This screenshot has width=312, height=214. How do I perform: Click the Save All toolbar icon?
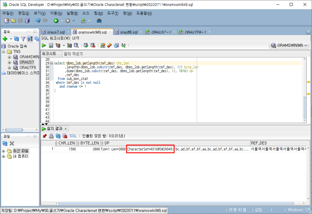pyautogui.click(x=27, y=21)
